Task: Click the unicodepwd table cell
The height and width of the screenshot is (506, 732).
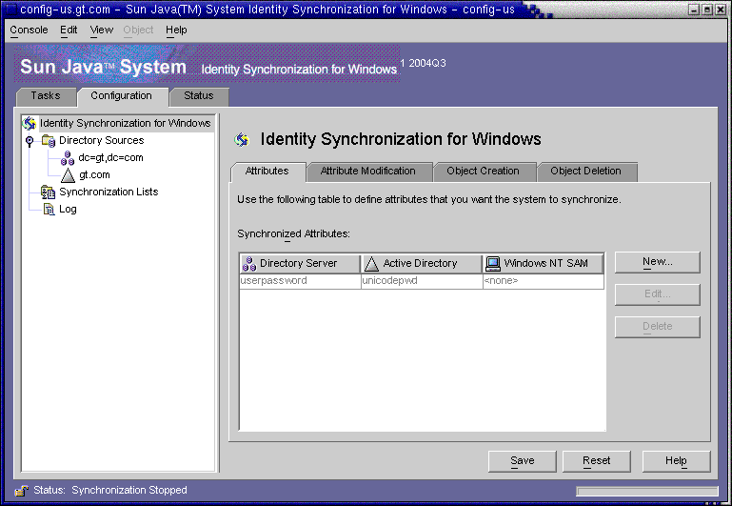Action: tap(422, 281)
